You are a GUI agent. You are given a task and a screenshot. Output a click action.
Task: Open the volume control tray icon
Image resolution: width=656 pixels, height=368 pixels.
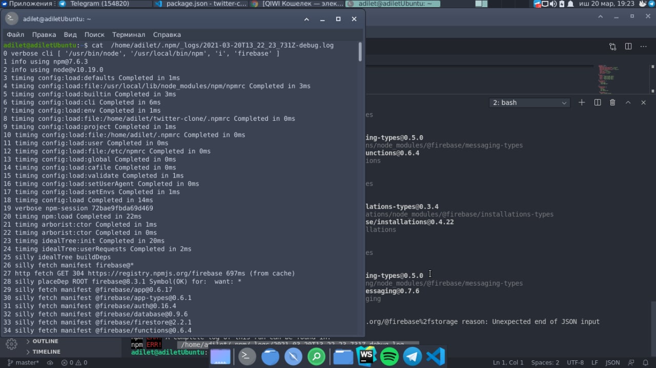553,4
